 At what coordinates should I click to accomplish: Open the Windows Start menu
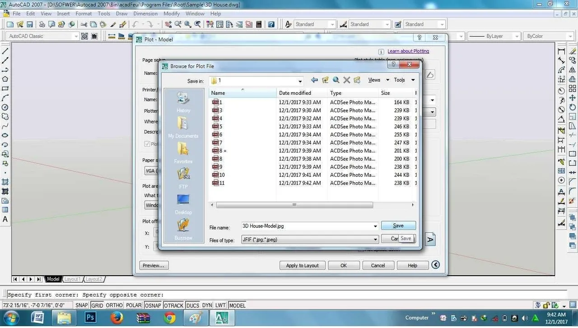pos(10,318)
